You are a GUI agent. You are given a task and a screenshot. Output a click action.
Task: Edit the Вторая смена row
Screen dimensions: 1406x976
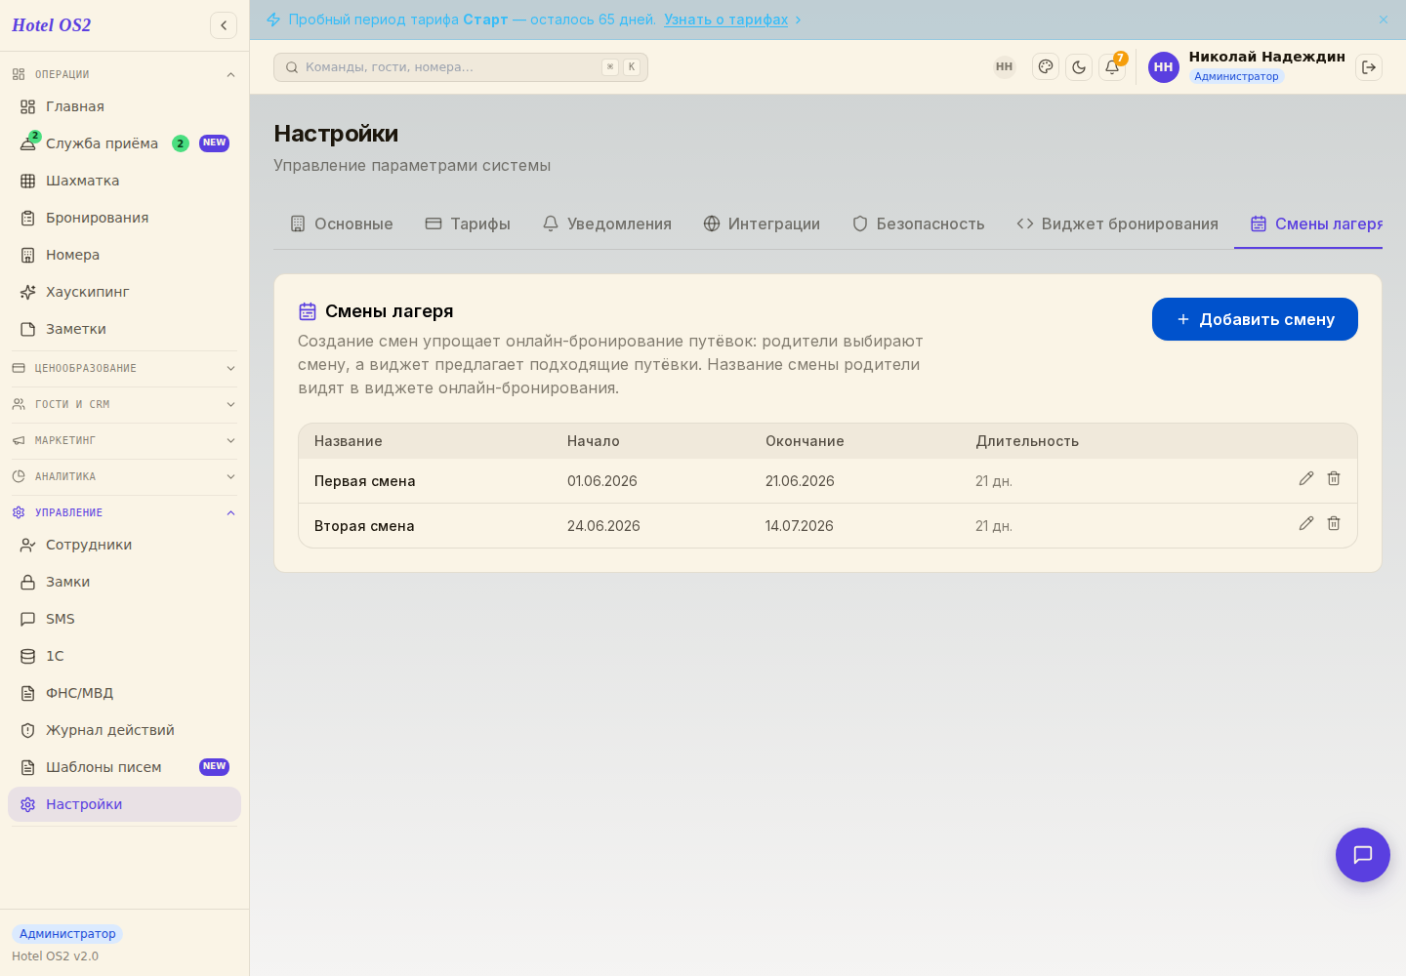click(1306, 523)
